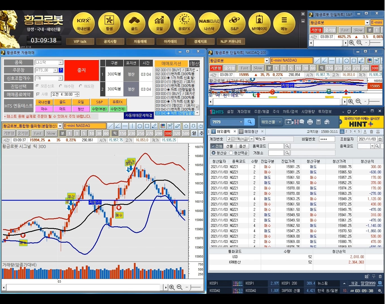
Task: Open calendar picker next to 조회일자
Action: tap(380, 139)
